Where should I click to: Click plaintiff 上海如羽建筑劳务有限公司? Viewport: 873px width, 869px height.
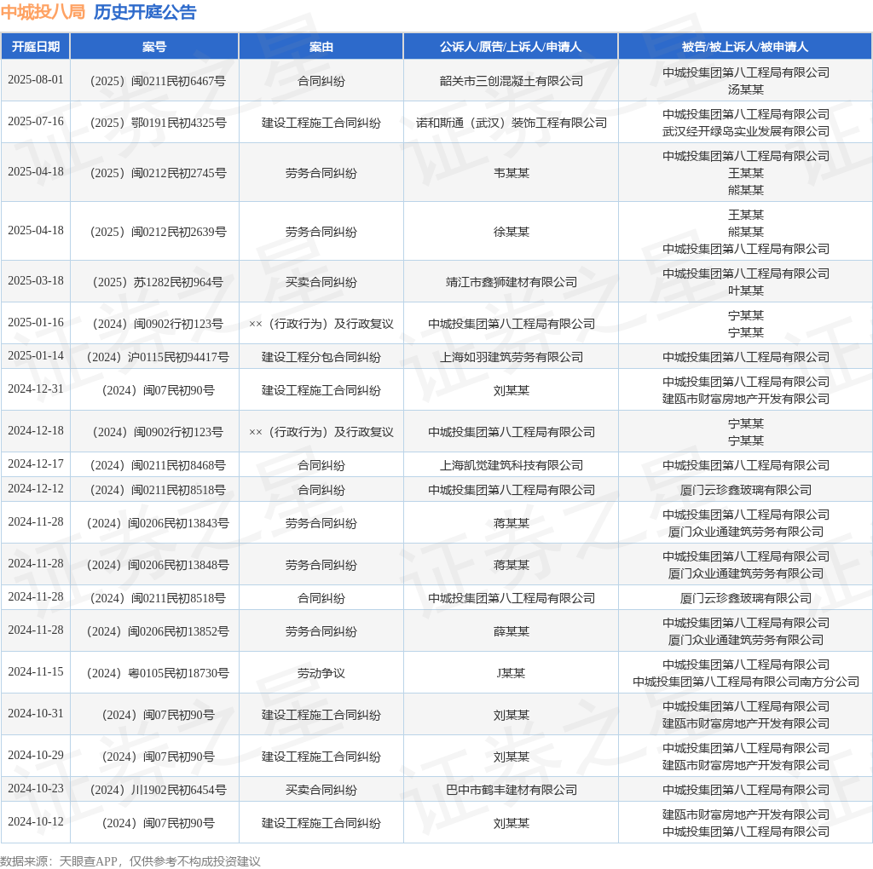(512, 357)
